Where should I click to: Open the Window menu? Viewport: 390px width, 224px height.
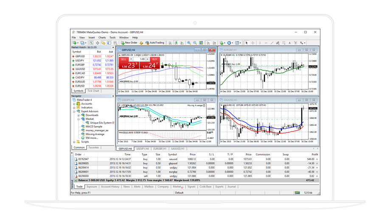[x=124, y=38]
